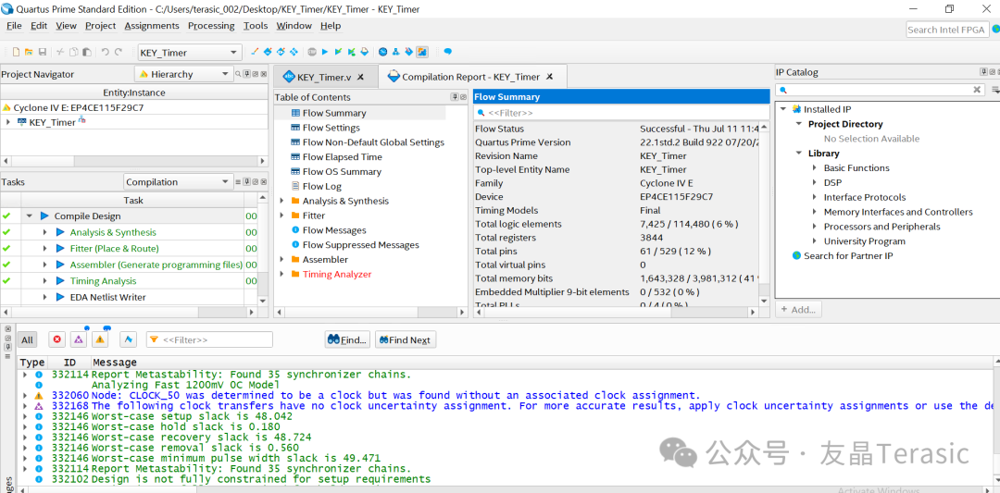
Task: Start Compilation with the blue play icon
Action: [325, 52]
